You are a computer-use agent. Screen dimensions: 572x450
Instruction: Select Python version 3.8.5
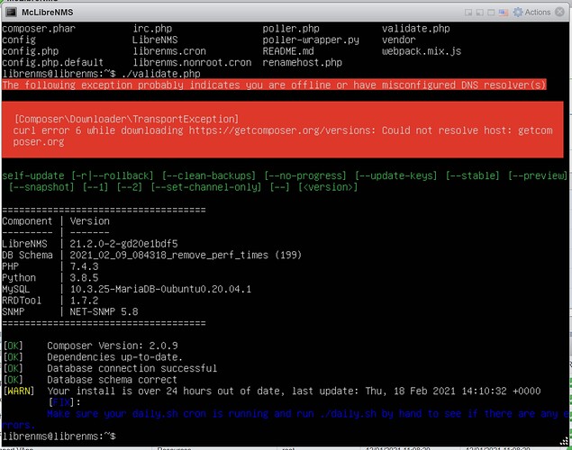(x=84, y=278)
